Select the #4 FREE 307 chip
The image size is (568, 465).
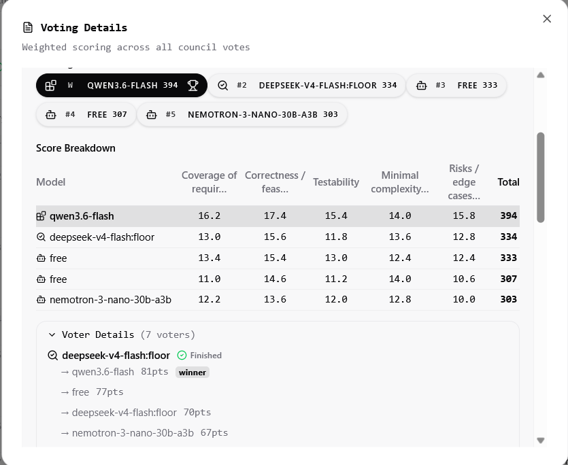pyautogui.click(x=86, y=114)
